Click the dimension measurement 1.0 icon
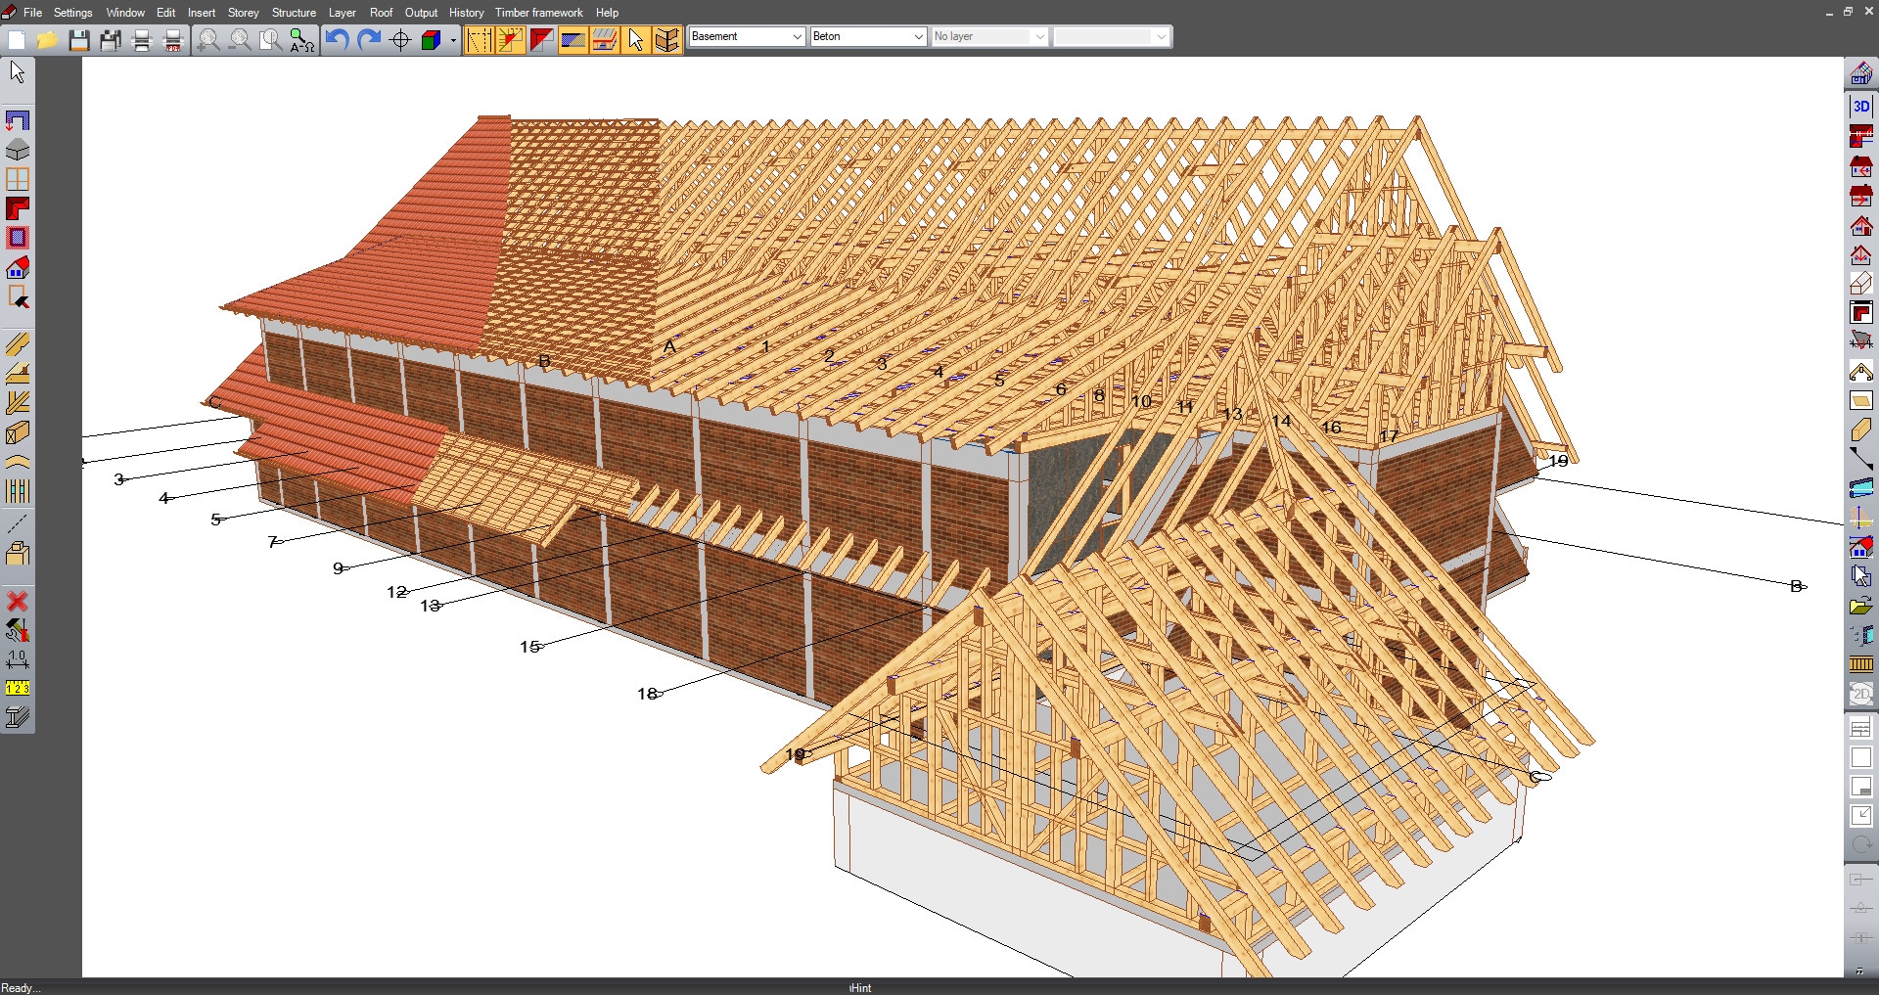The image size is (1879, 995). click(18, 659)
